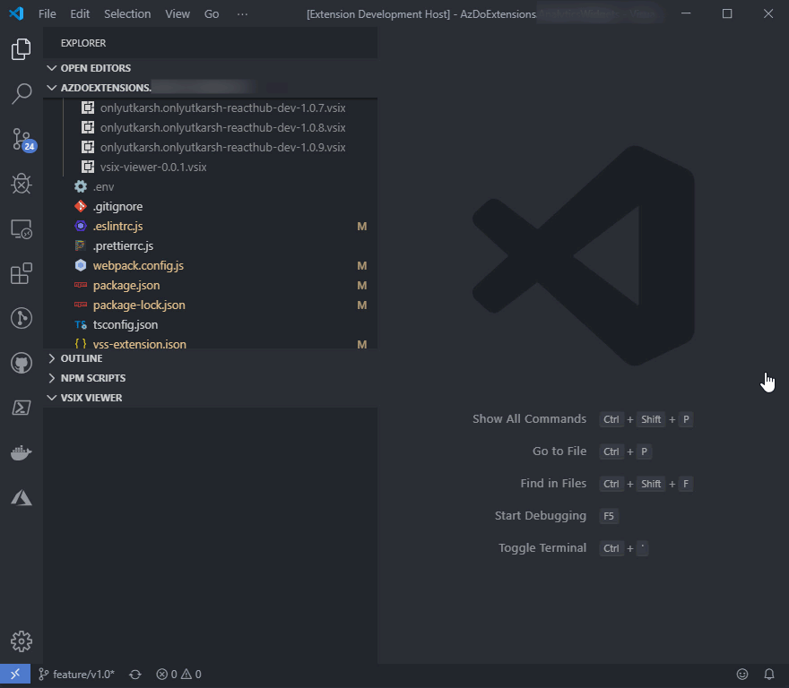Screen dimensions: 789x688
Task: Click the M status badge for webpack.config.js
Action: tap(362, 265)
